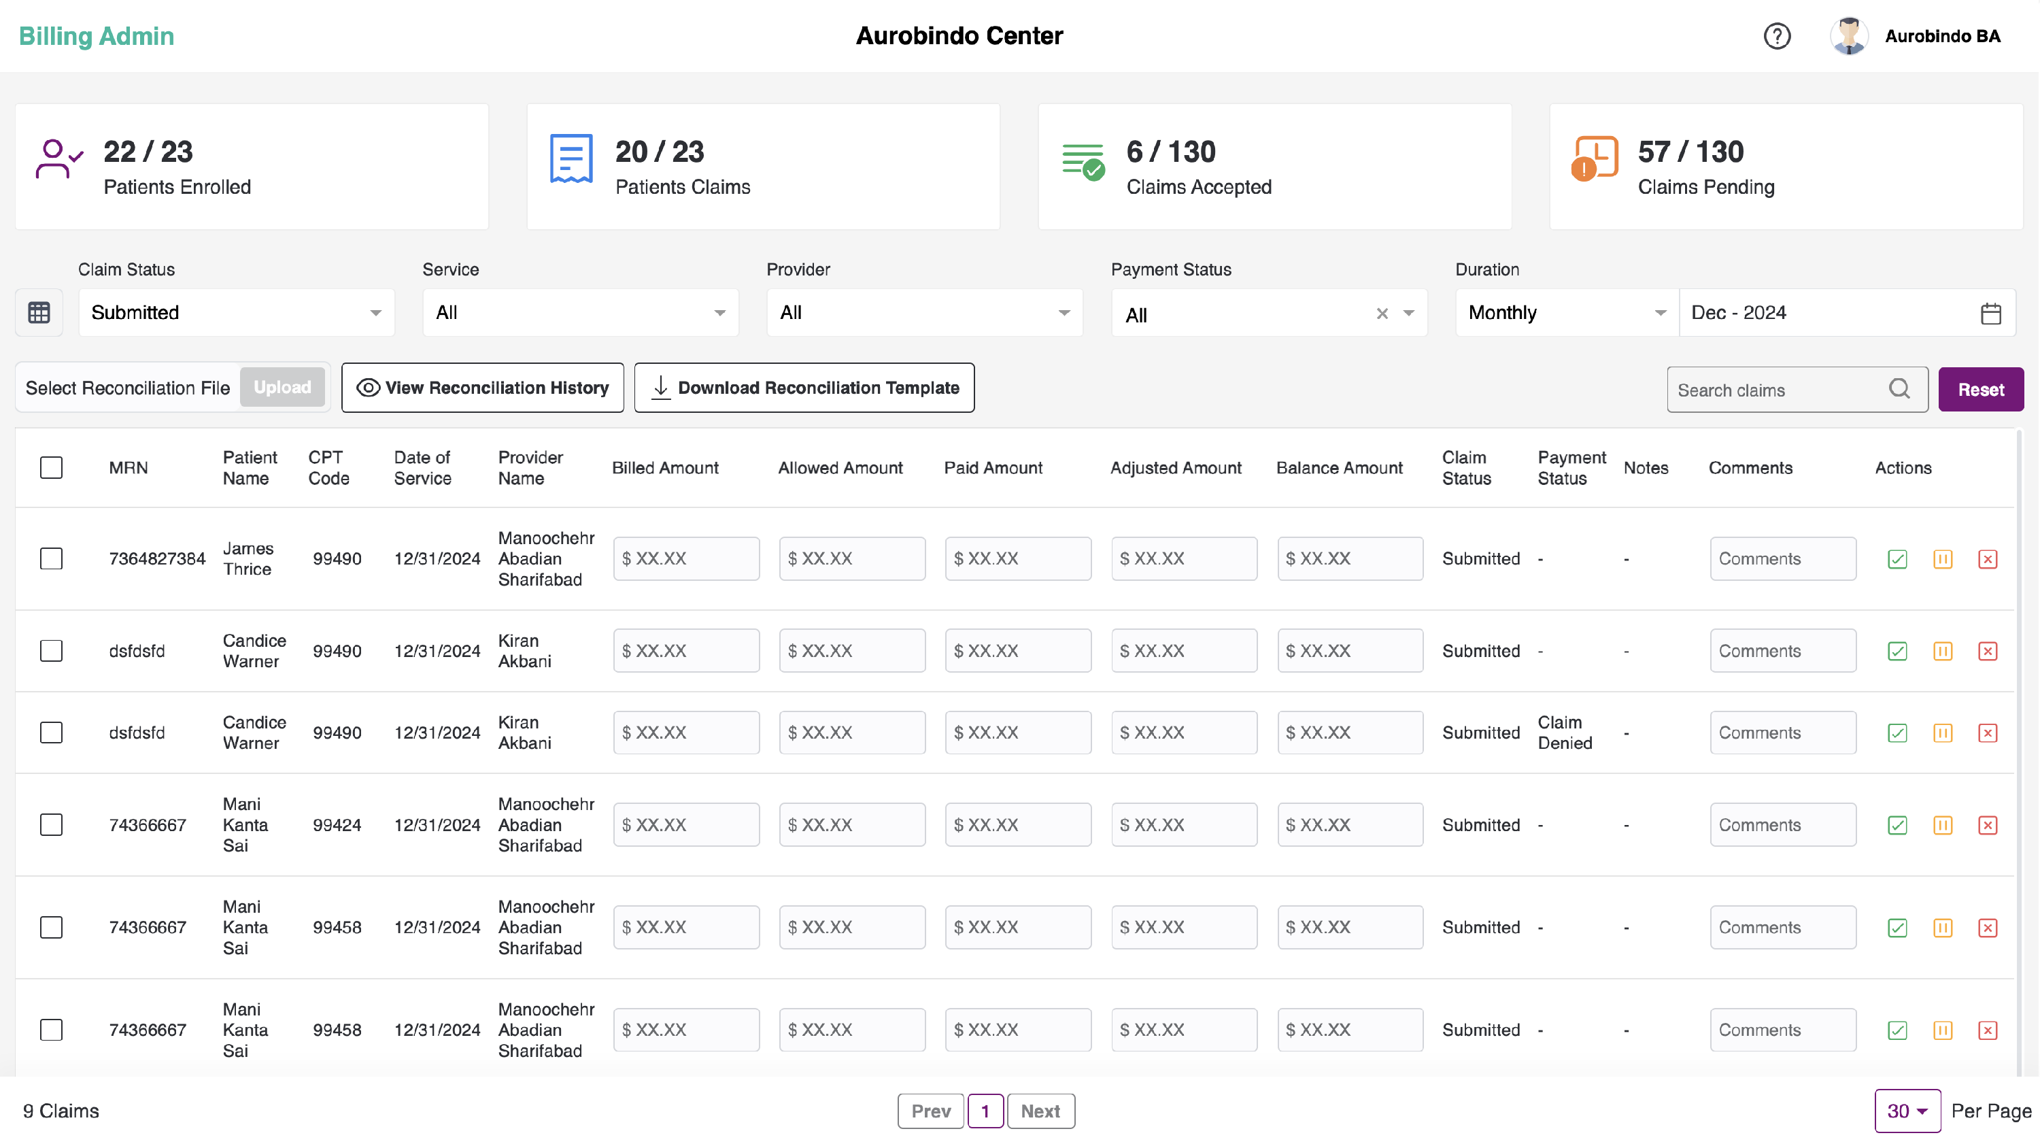Viewport: 2040px width, 1144px height.
Task: Toggle the select-all checkbox in table header
Action: pos(52,467)
